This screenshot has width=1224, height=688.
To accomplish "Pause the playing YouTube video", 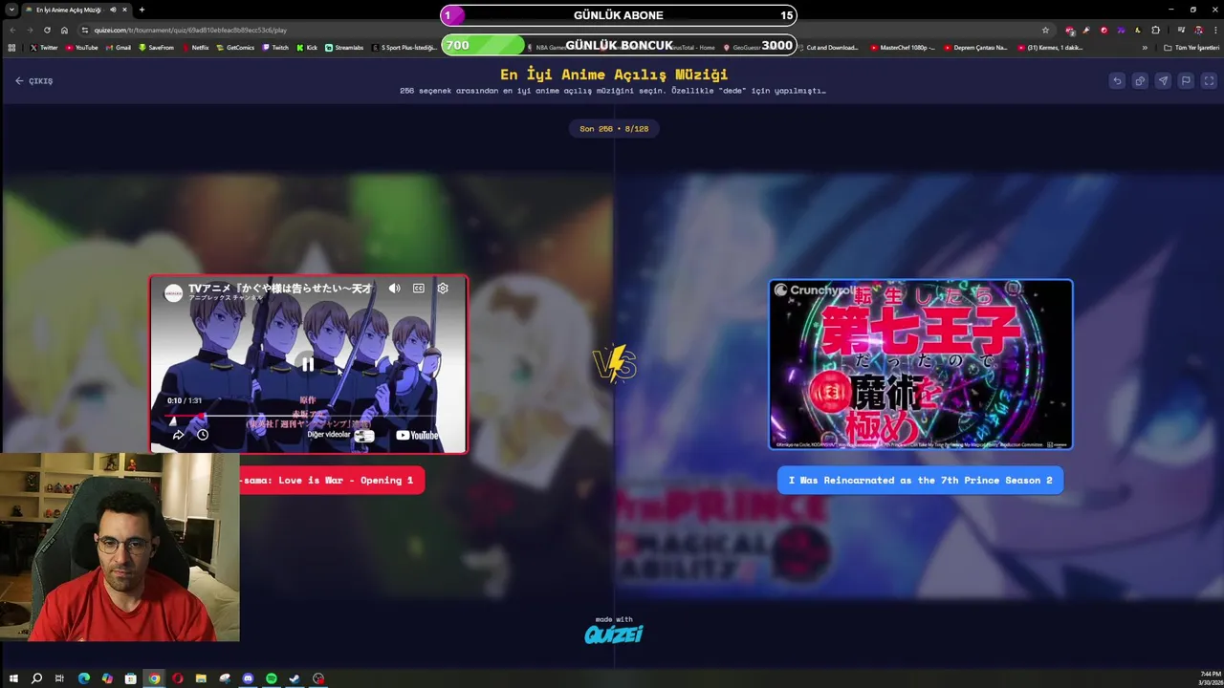I will [308, 363].
